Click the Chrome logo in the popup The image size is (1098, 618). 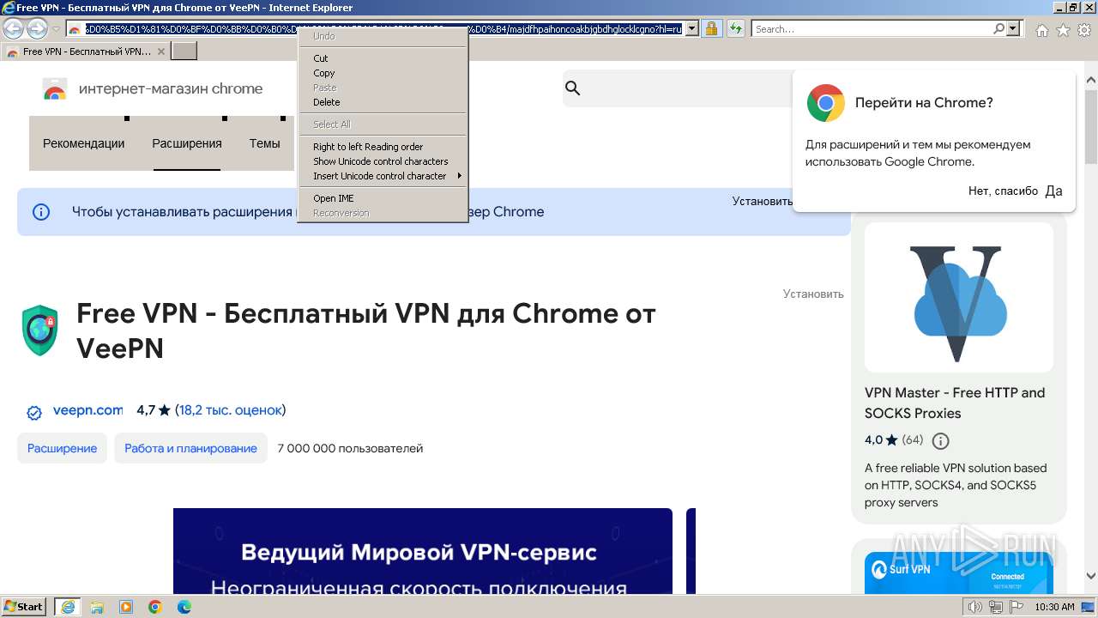coord(826,103)
